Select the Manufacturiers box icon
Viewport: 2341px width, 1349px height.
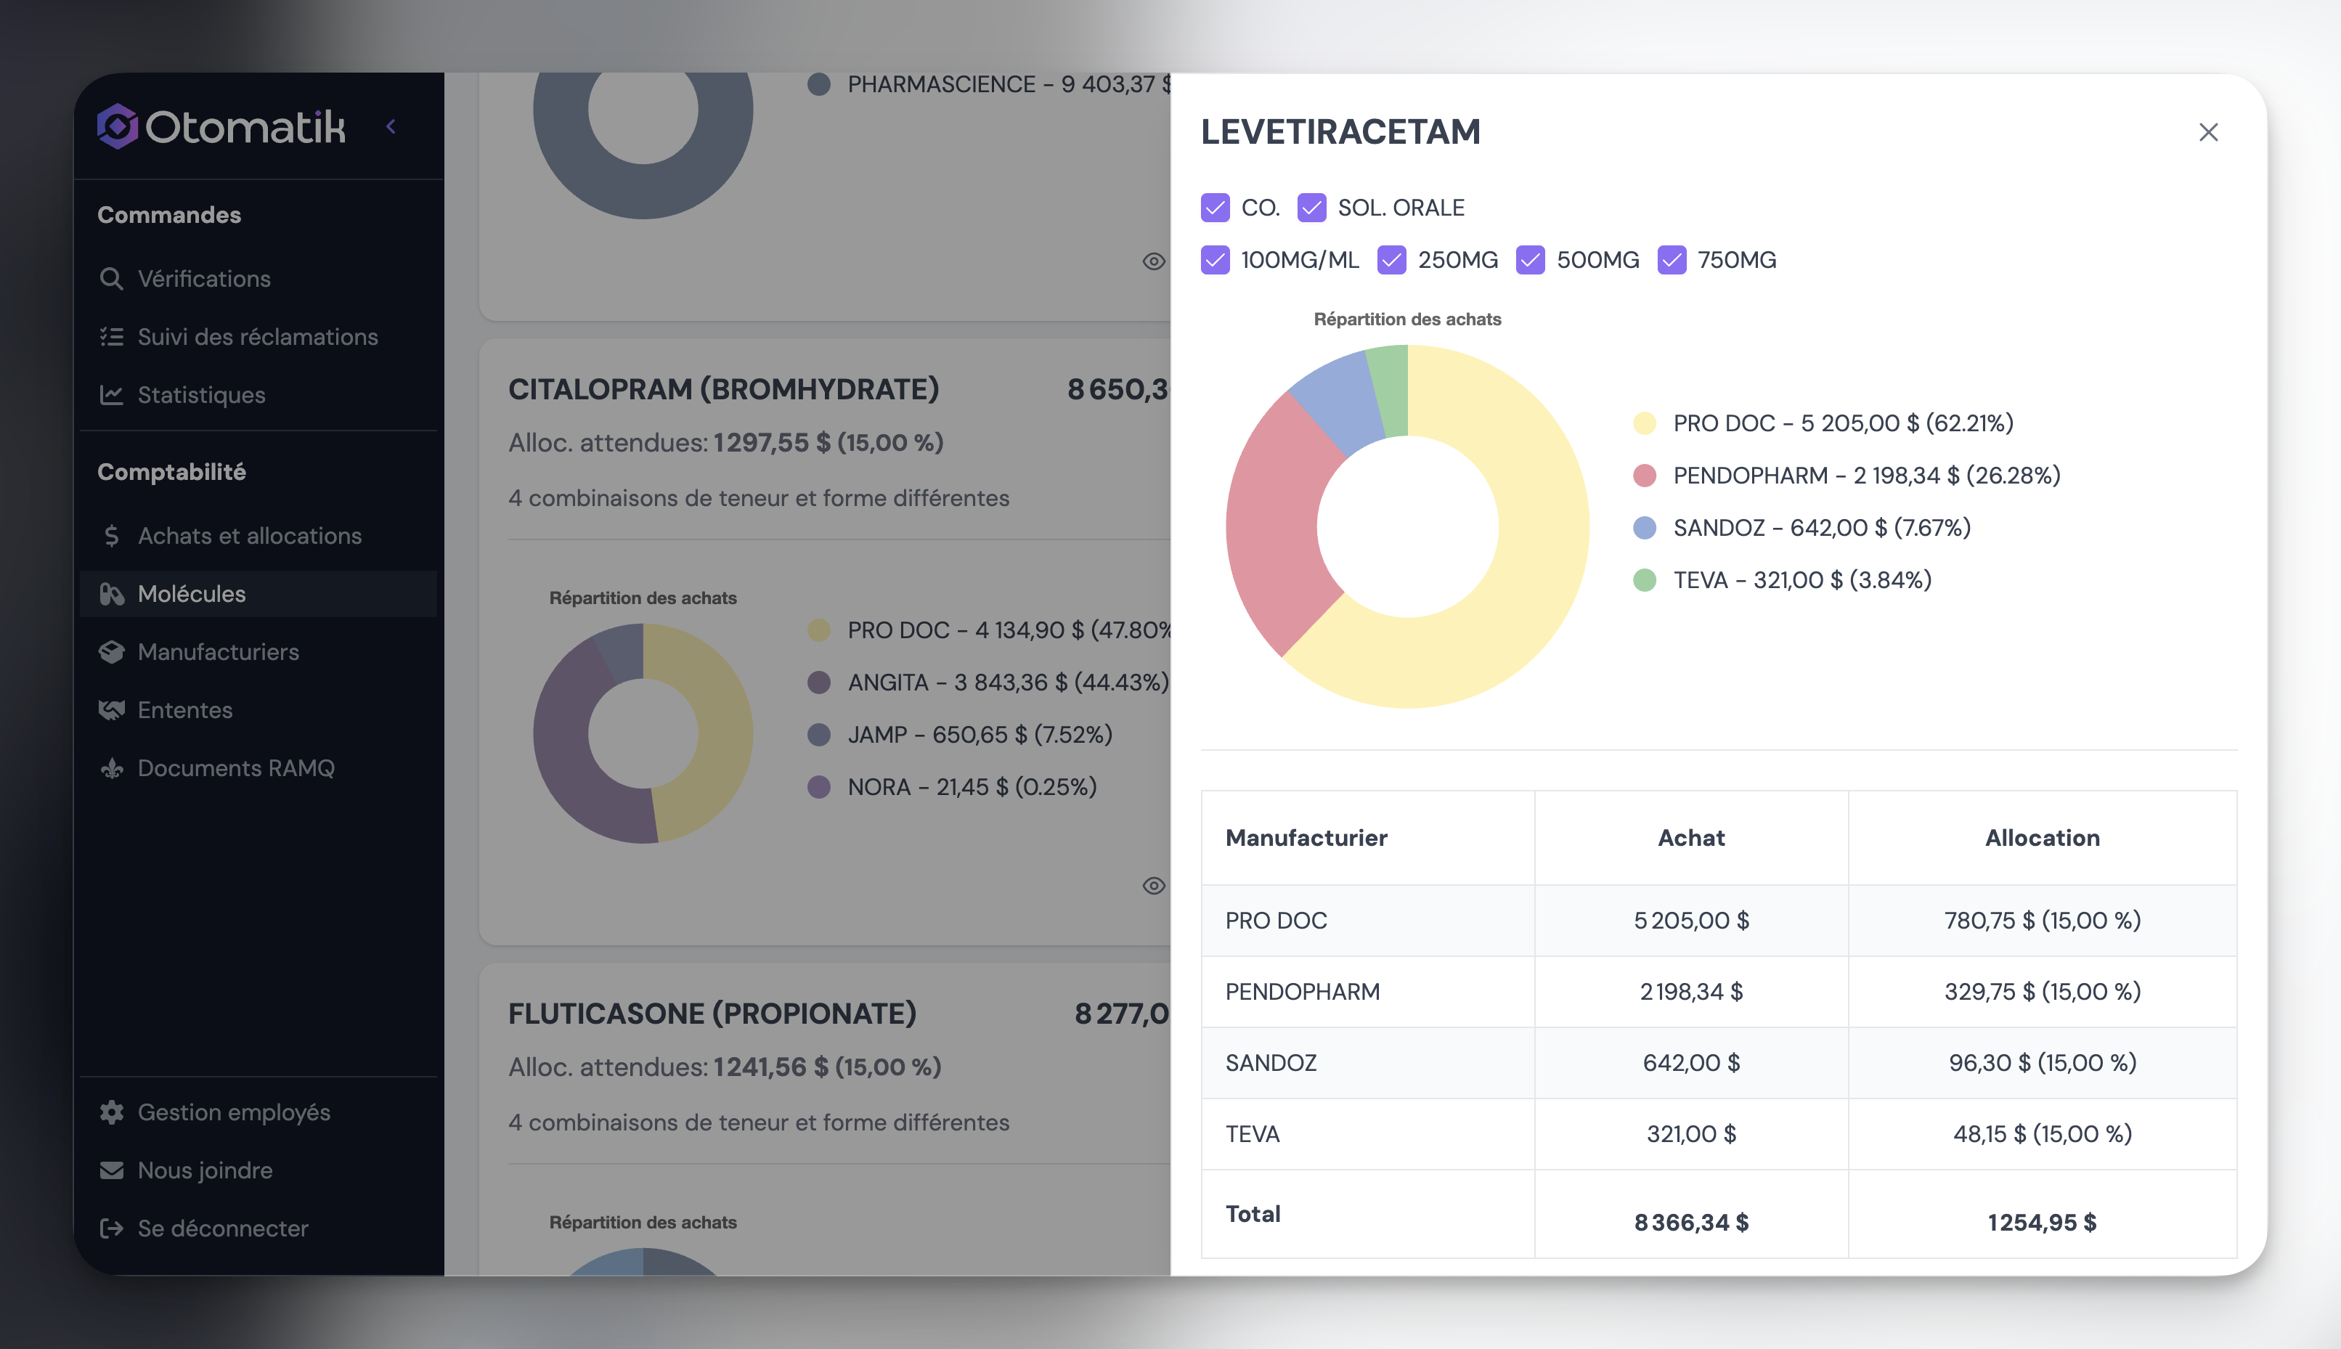tap(111, 652)
